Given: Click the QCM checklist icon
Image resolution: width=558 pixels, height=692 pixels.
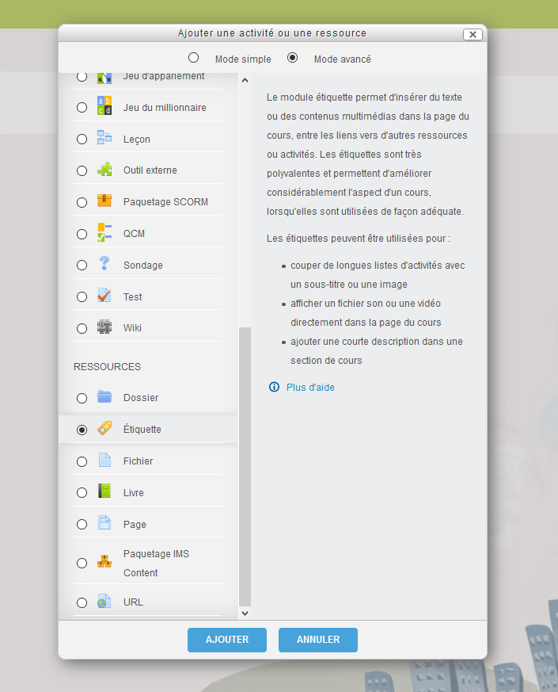Looking at the screenshot, I should [104, 233].
